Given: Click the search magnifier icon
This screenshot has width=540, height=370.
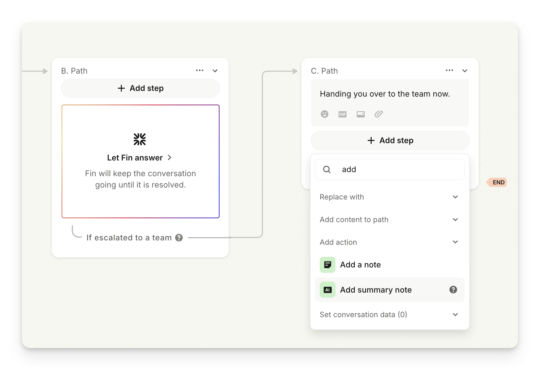Looking at the screenshot, I should [x=327, y=170].
